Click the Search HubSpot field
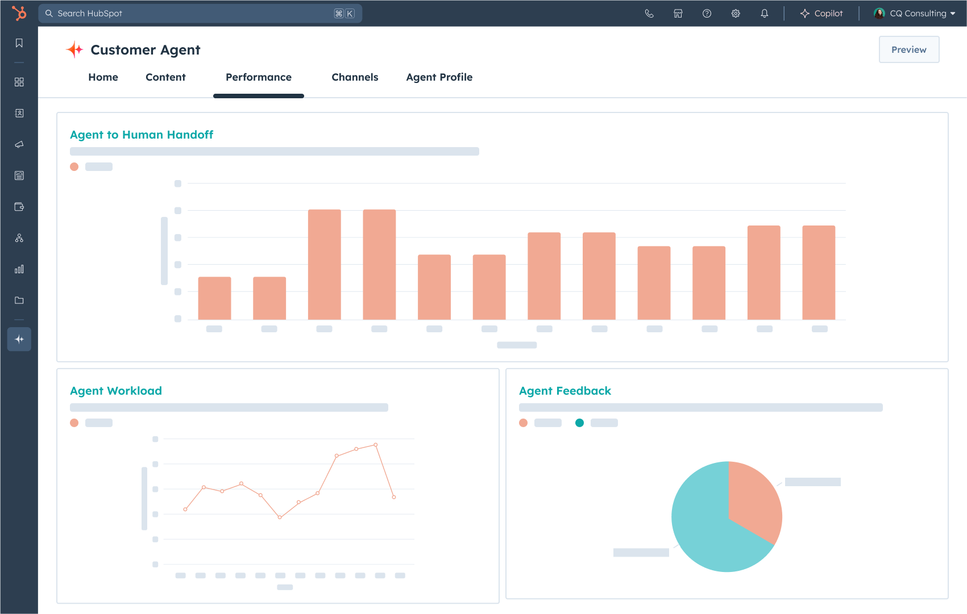The width and height of the screenshot is (967, 614). click(x=193, y=14)
